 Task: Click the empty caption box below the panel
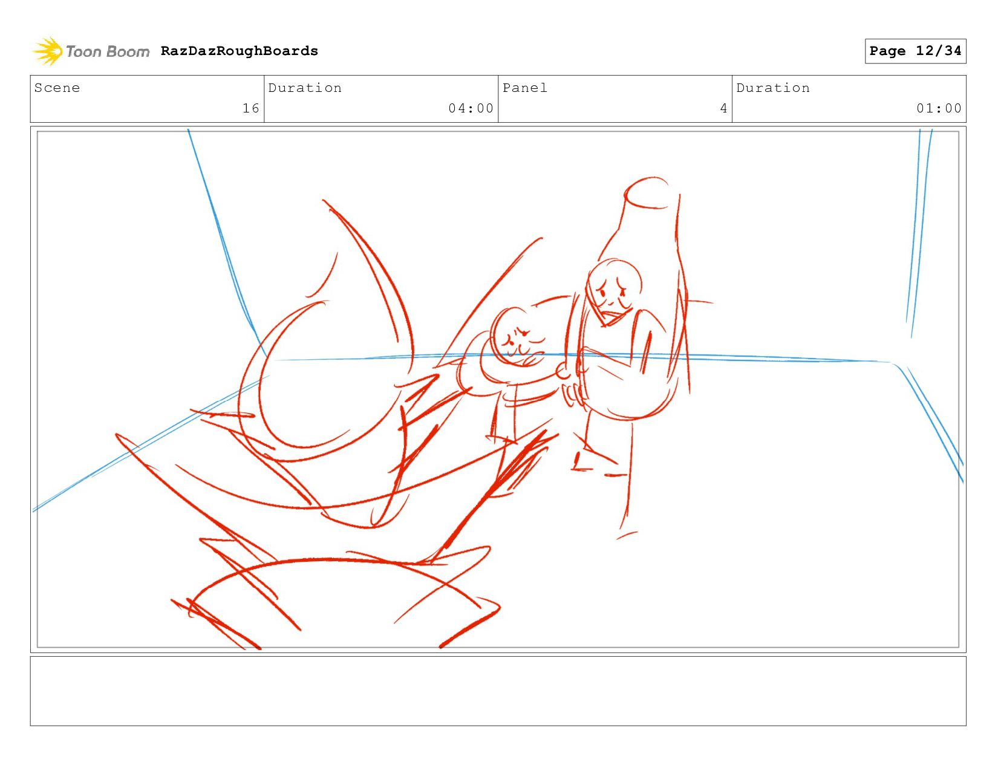498,691
